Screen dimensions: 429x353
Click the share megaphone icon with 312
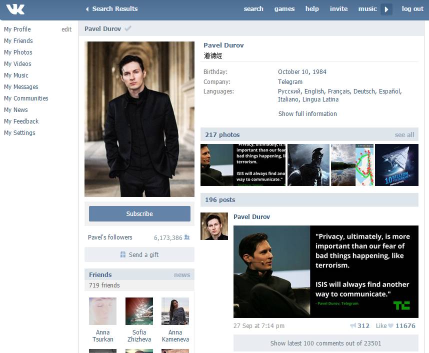pos(353,325)
